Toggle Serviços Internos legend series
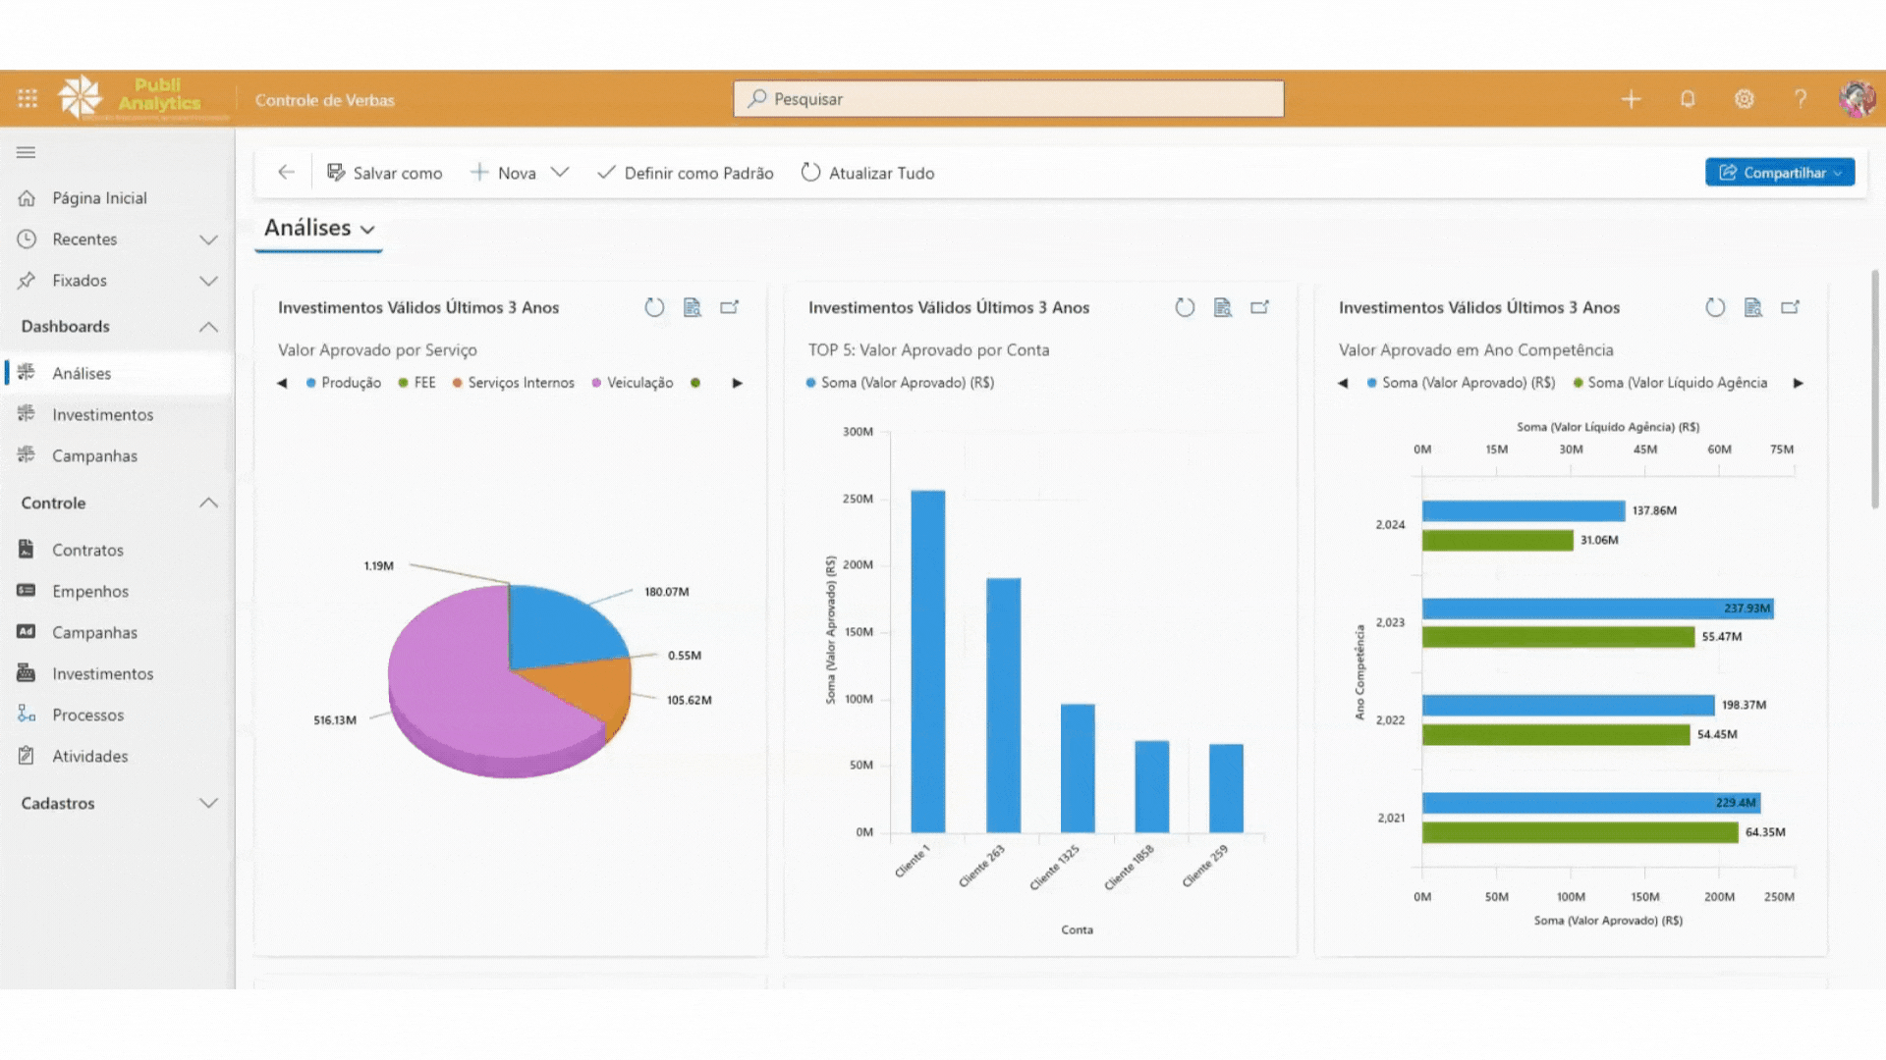 click(x=514, y=383)
